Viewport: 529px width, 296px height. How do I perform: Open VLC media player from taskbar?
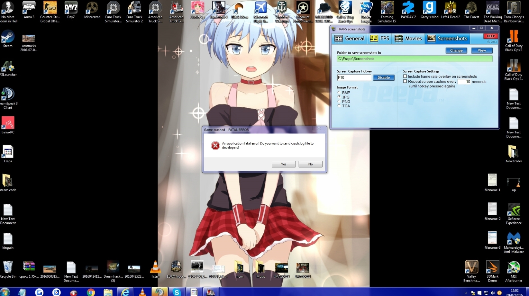142,292
